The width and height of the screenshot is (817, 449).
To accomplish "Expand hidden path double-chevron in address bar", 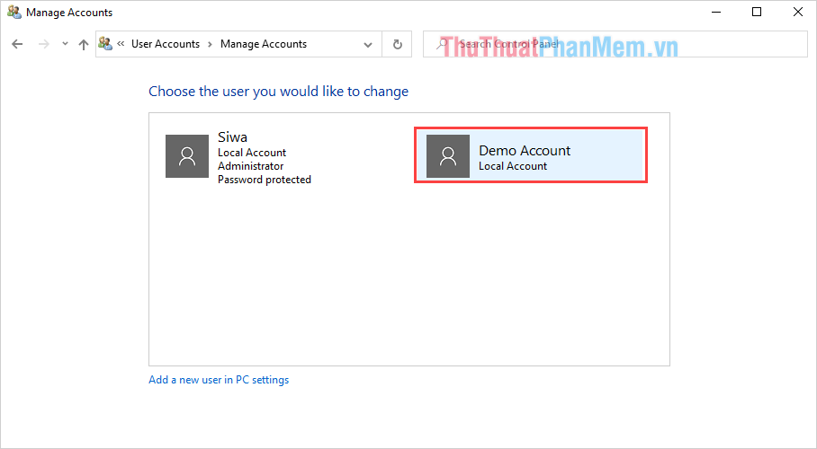I will click(x=121, y=44).
